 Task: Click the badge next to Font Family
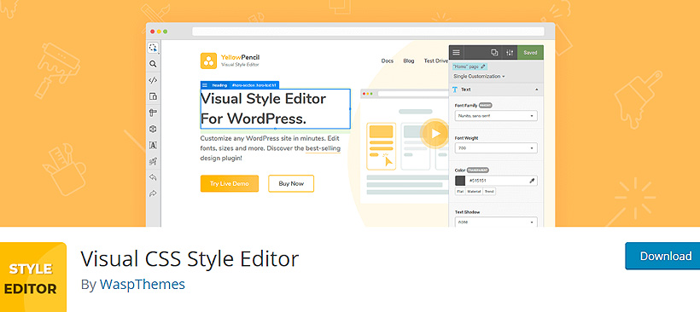[x=485, y=105]
